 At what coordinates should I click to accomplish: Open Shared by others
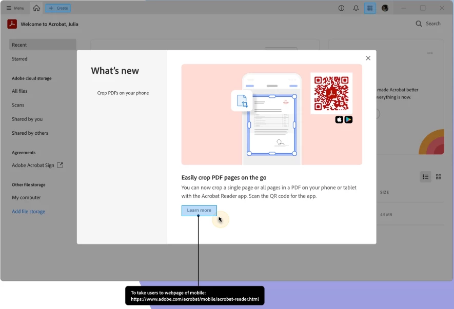pyautogui.click(x=30, y=133)
